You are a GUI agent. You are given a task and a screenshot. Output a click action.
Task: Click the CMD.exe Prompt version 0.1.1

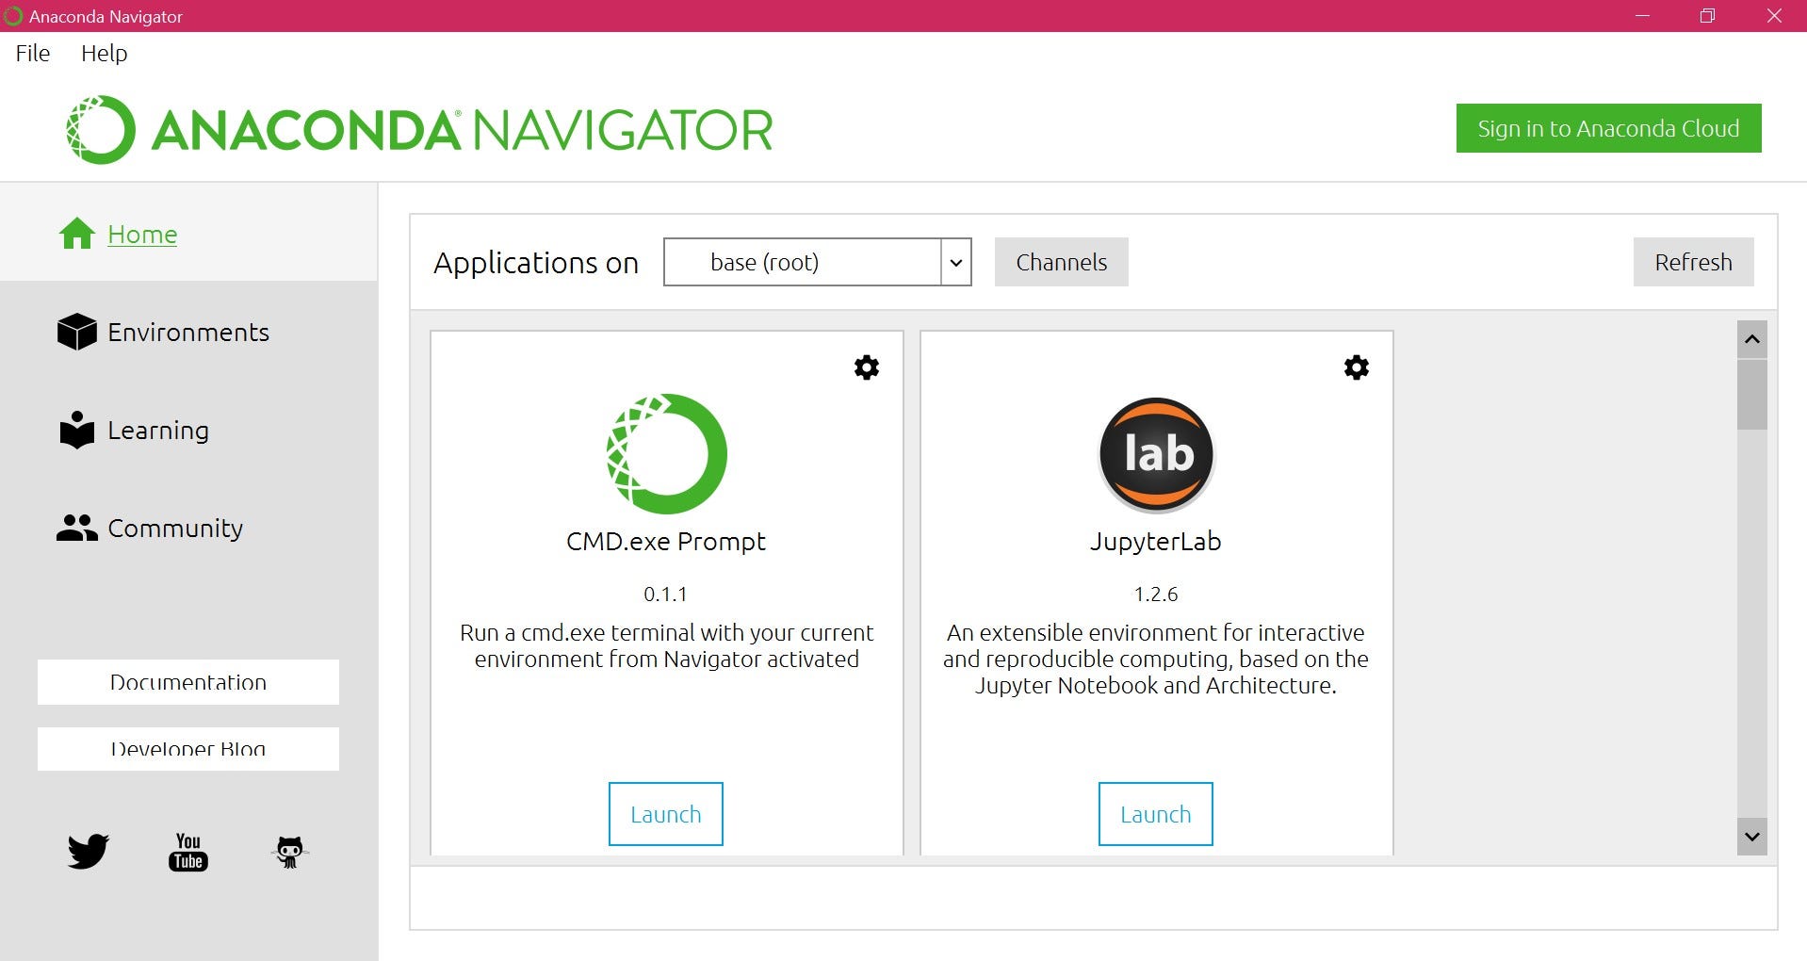click(x=665, y=595)
